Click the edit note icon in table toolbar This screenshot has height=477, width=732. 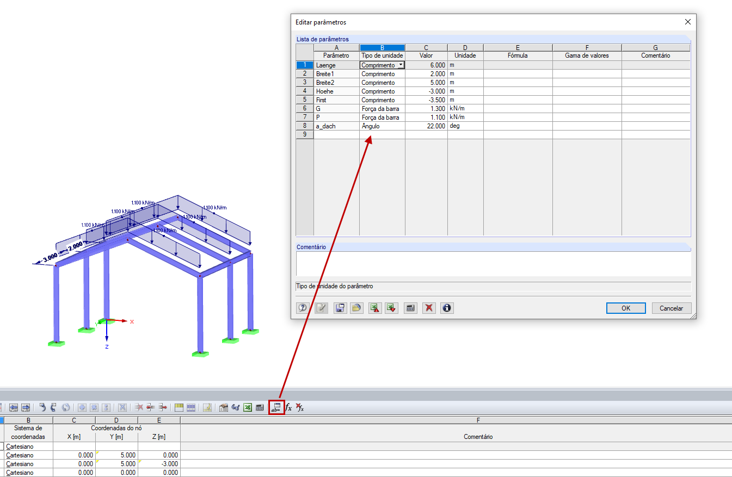click(207, 407)
